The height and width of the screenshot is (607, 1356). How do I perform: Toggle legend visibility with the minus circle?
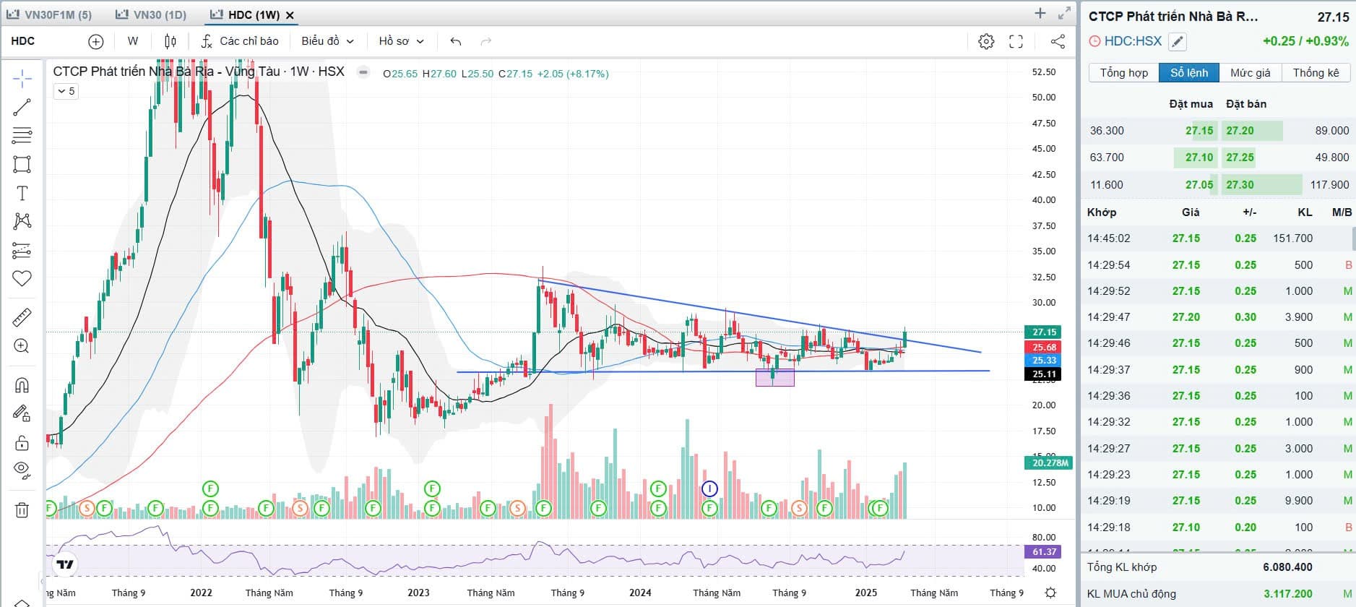(x=363, y=72)
